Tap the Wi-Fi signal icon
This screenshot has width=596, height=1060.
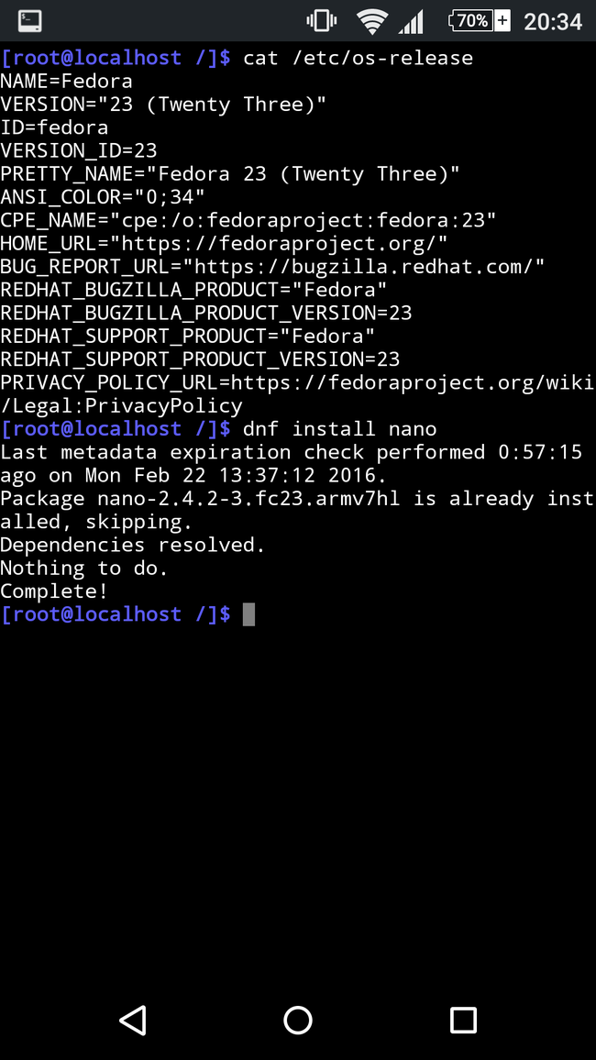point(372,20)
